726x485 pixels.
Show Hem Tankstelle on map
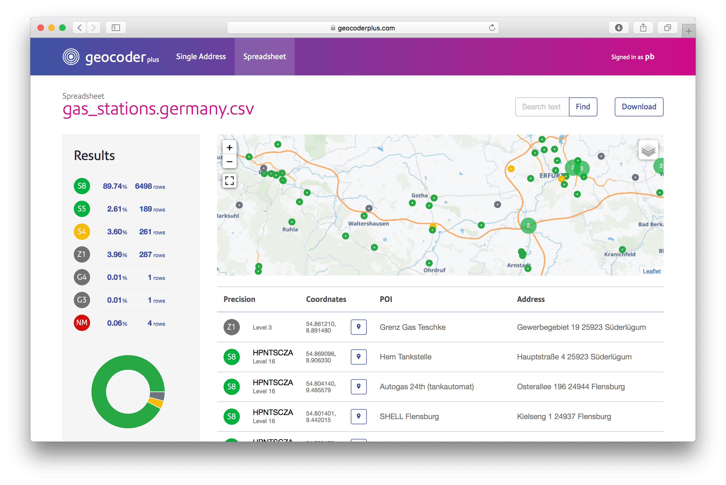click(358, 357)
